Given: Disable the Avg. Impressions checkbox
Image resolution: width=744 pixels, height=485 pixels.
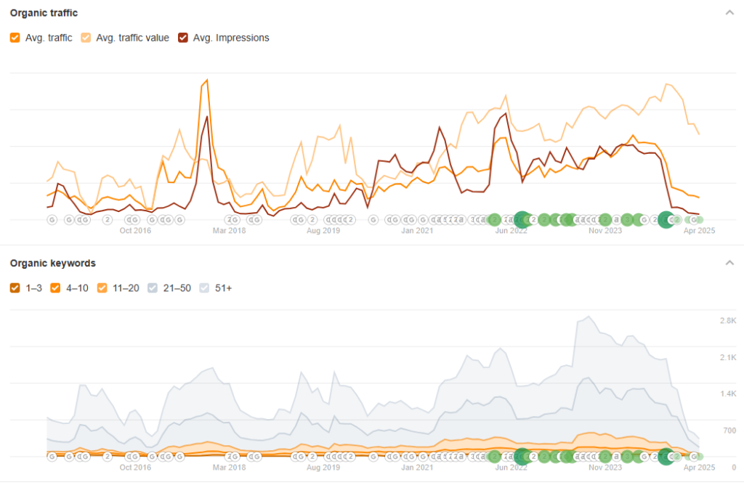Looking at the screenshot, I should 182,37.
